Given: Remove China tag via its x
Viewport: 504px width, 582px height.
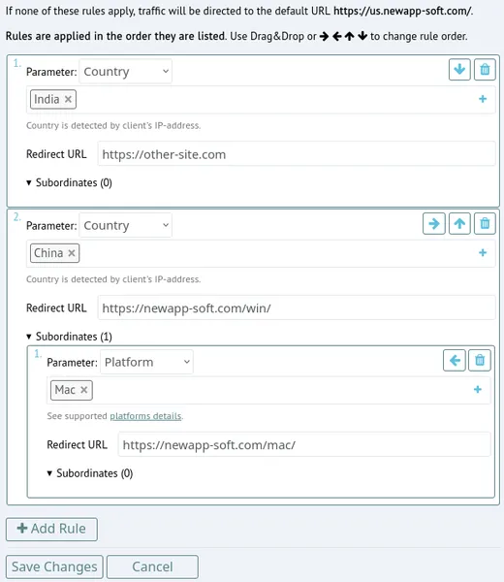Looking at the screenshot, I should point(72,253).
